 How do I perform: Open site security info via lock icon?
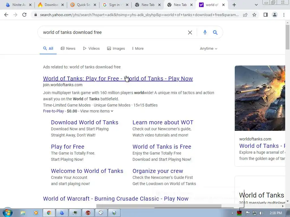[36, 15]
